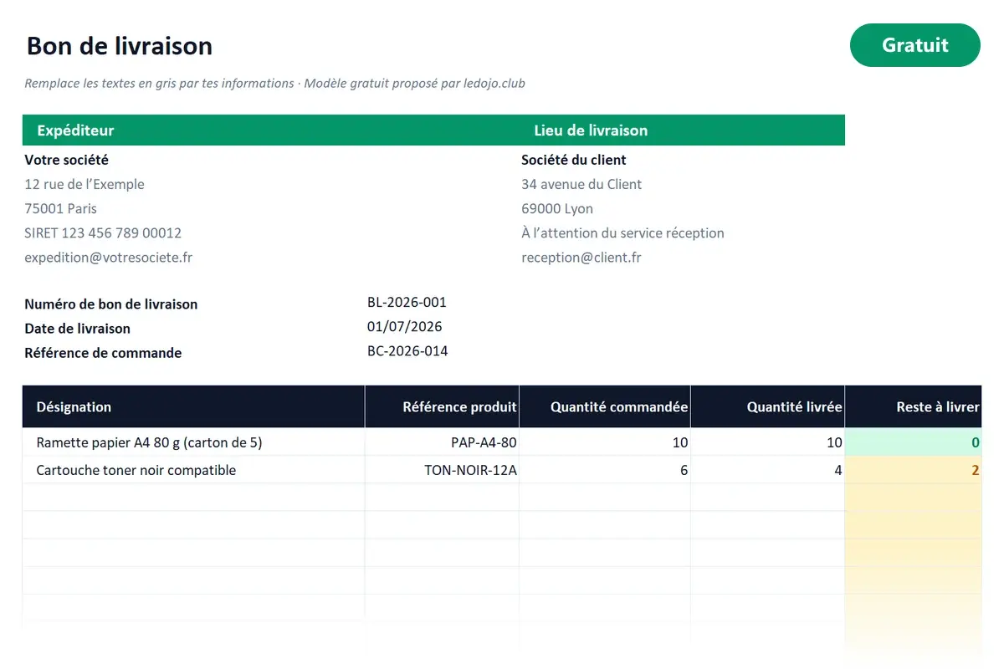The height and width of the screenshot is (669, 1004).
Task: Select the Référence de commande label
Action: [103, 353]
